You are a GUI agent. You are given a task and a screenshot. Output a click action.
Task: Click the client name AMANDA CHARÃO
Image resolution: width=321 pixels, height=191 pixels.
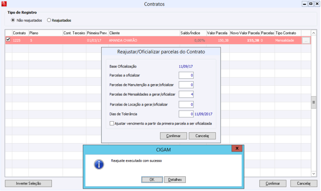123,41
